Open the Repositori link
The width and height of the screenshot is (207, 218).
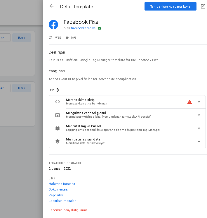(56, 195)
